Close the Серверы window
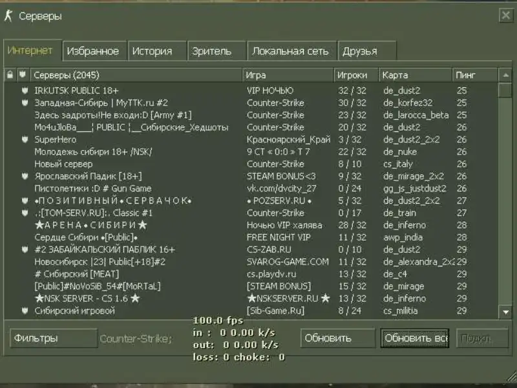 [x=506, y=15]
